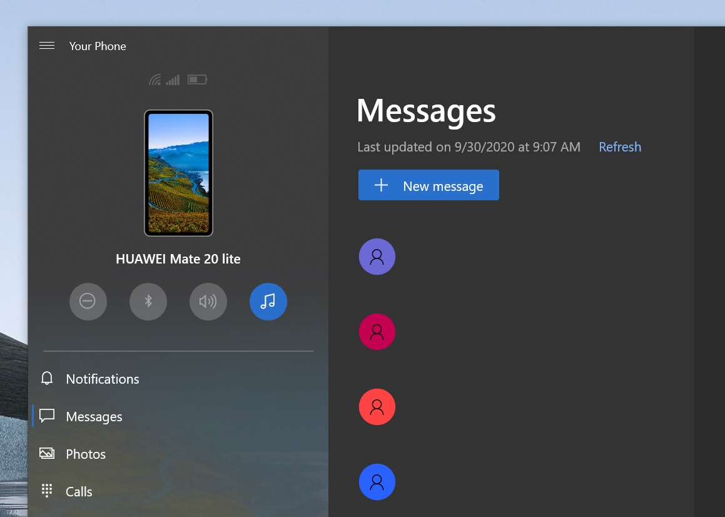Toggle the audio player music button
The width and height of the screenshot is (725, 517).
[268, 302]
